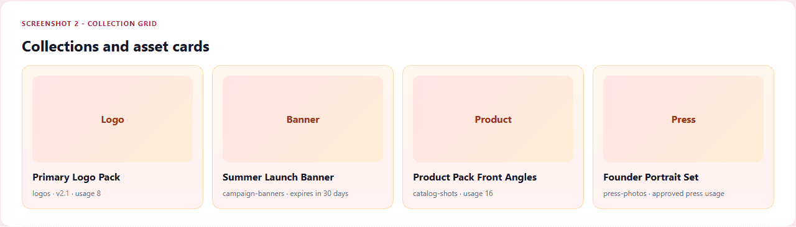Select the campaign-banners expires in 30 days text
This screenshot has width=796, height=227.
[x=285, y=194]
